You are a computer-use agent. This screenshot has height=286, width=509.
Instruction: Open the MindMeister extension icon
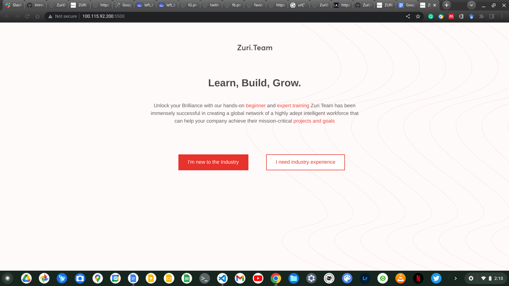pyautogui.click(x=451, y=16)
